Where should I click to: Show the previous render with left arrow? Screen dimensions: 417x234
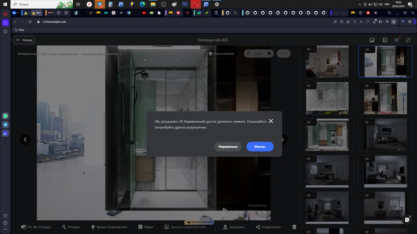click(25, 140)
